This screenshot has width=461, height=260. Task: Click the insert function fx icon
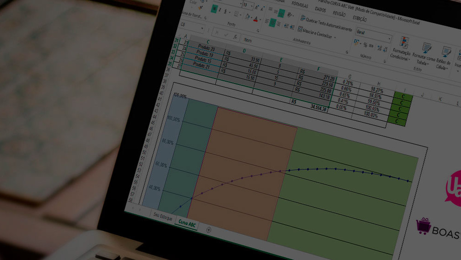pos(235,37)
